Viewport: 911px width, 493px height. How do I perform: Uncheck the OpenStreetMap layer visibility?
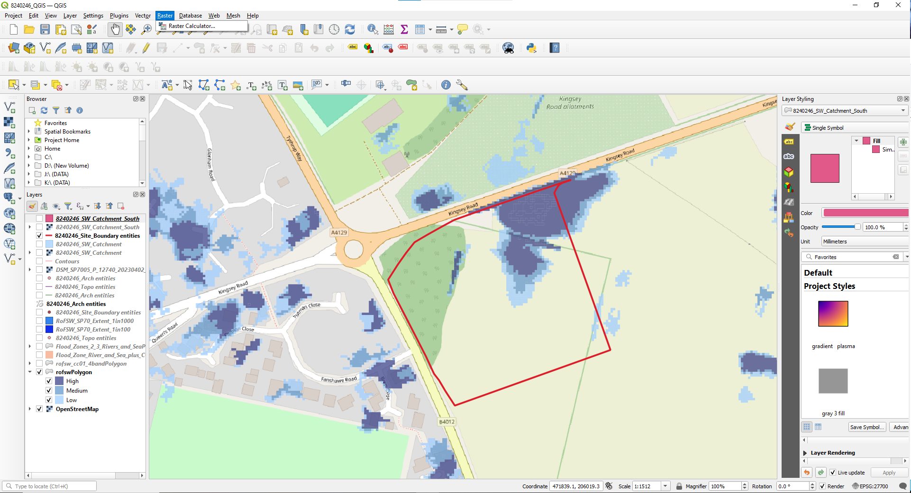(x=39, y=409)
